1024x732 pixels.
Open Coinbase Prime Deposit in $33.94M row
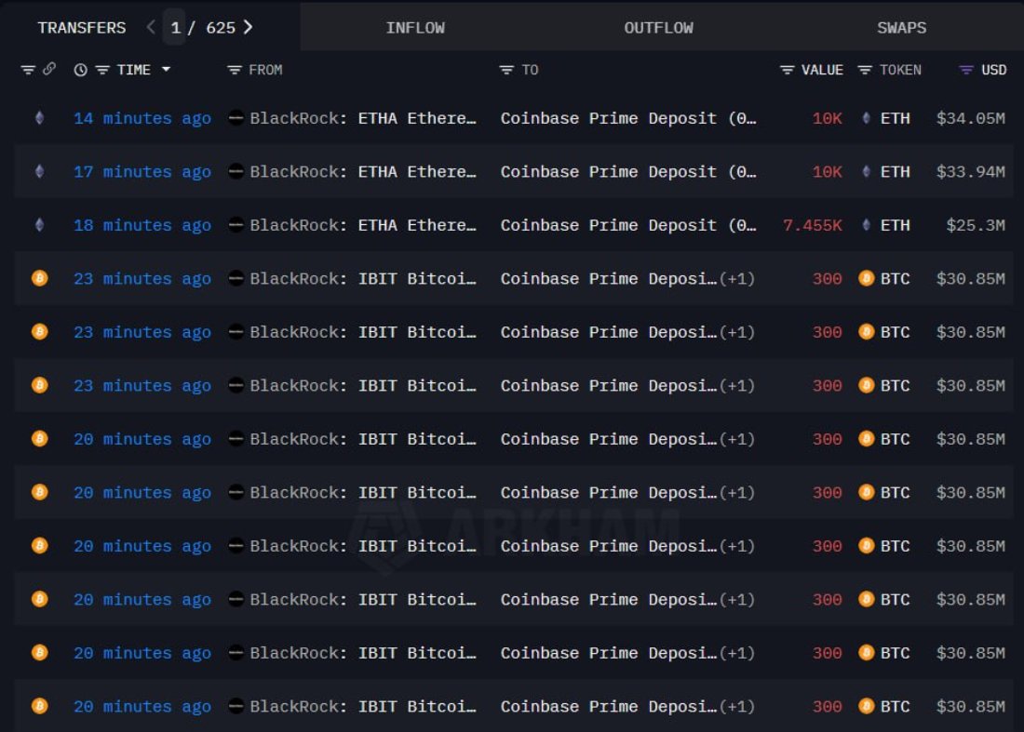click(x=628, y=172)
